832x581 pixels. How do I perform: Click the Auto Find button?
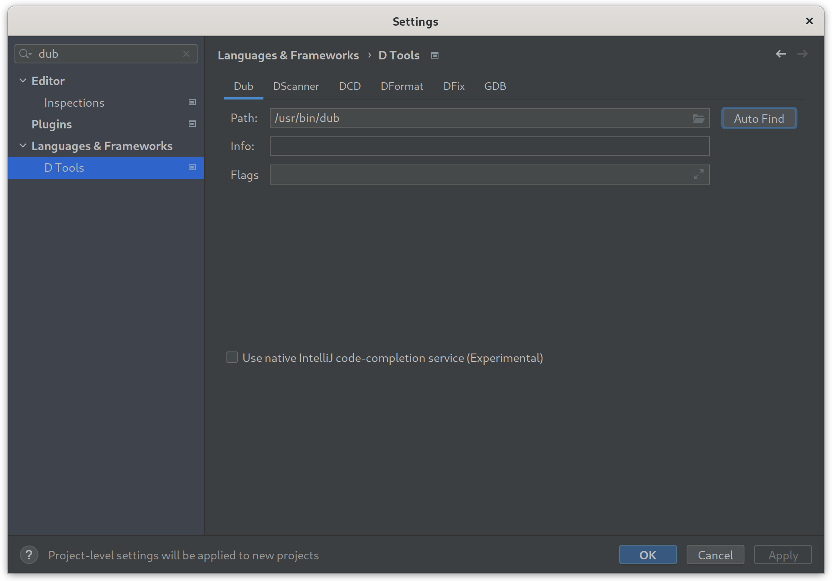coord(759,118)
